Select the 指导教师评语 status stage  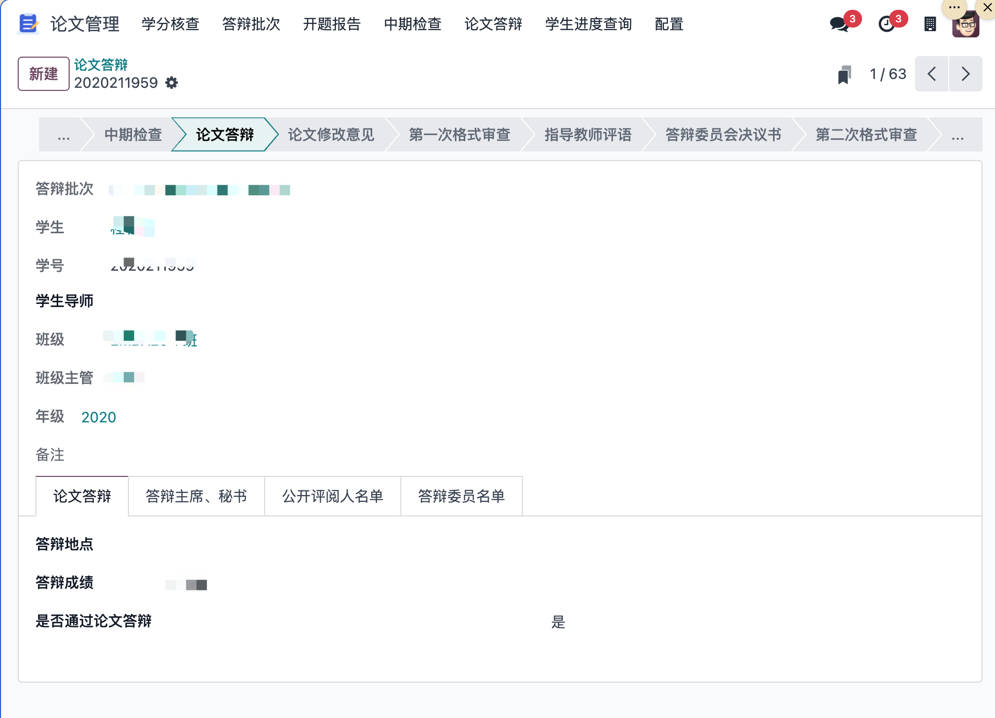pyautogui.click(x=587, y=135)
